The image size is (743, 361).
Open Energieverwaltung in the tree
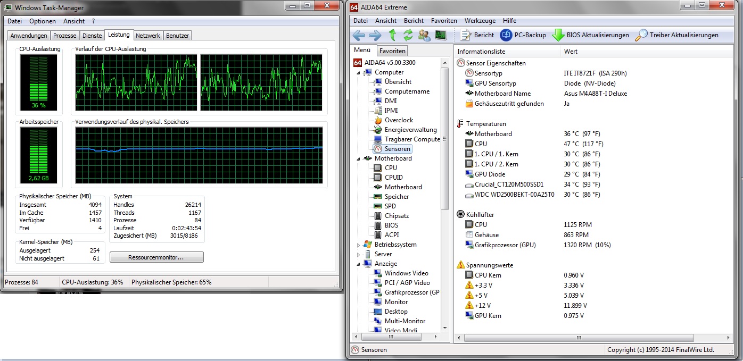410,130
